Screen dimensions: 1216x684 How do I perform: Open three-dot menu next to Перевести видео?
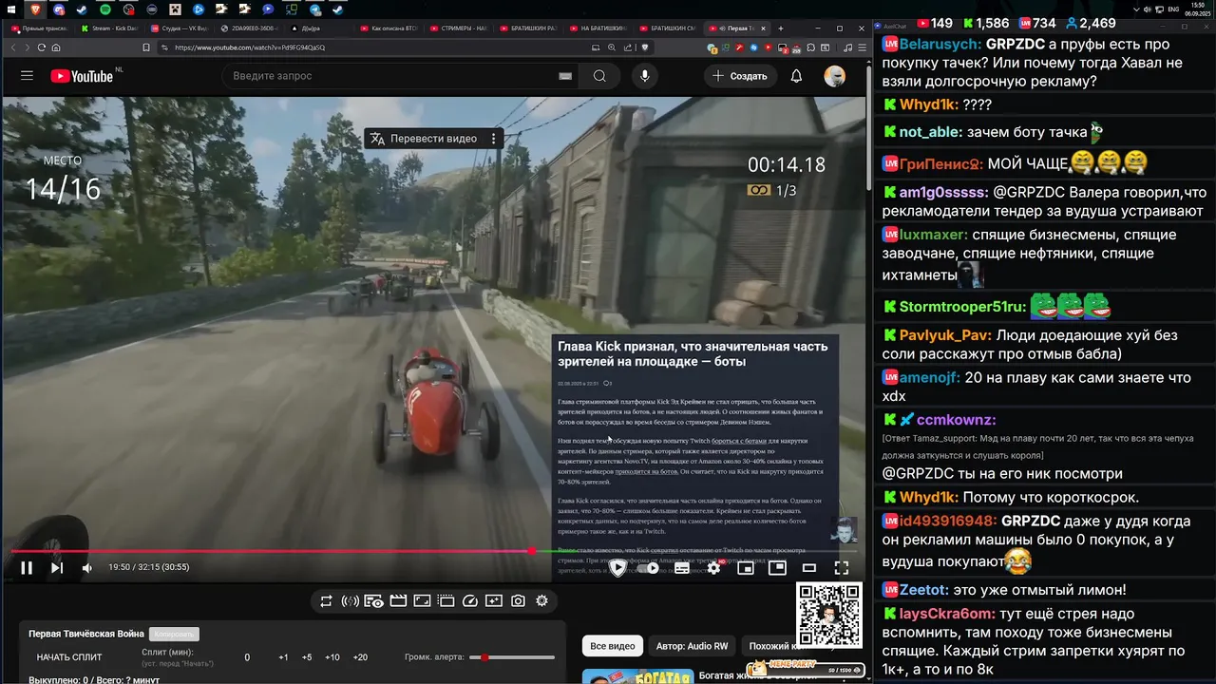493,139
